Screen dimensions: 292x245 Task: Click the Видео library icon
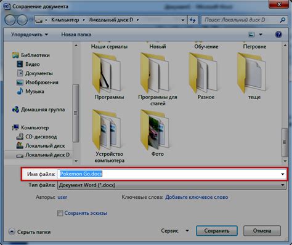coord(20,64)
